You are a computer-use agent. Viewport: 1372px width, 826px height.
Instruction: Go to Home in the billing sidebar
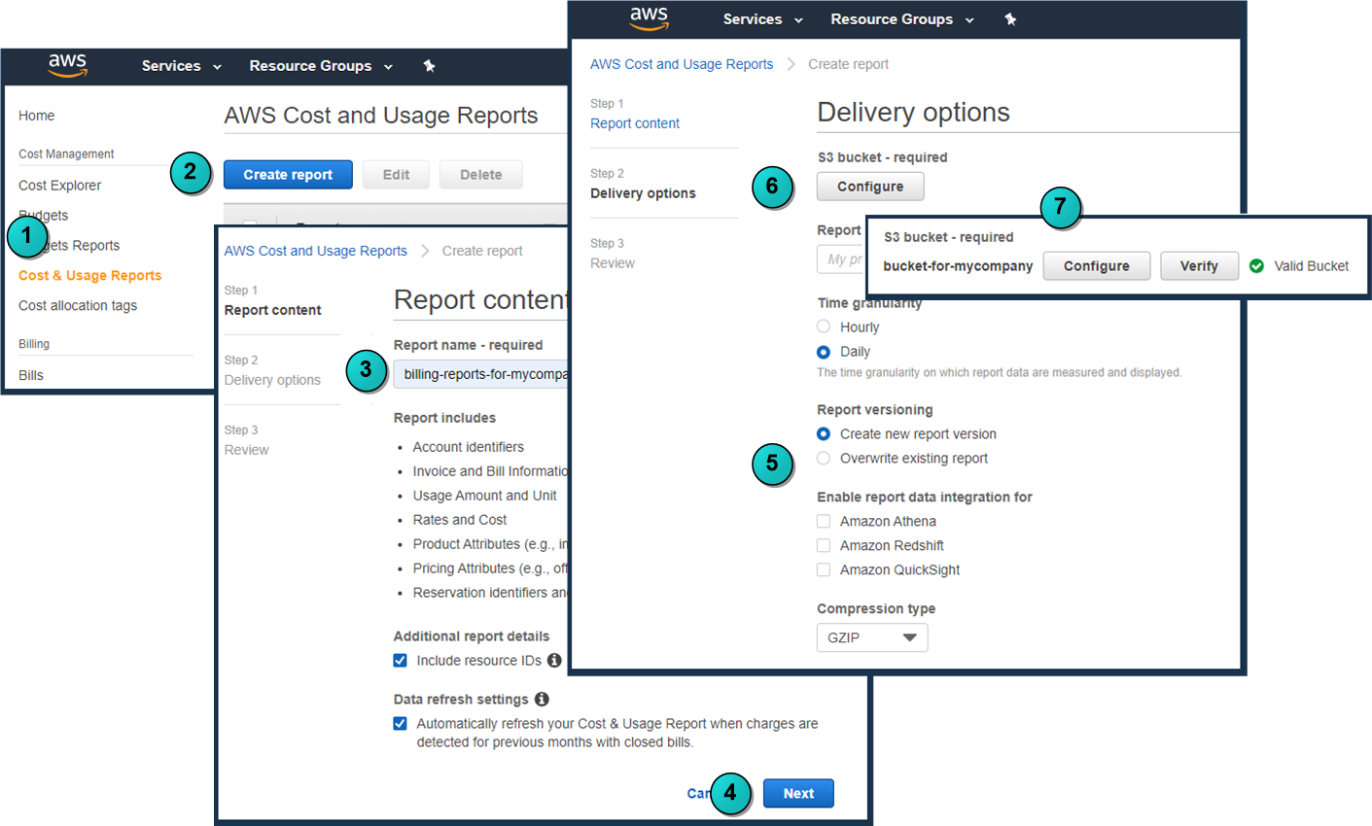37,116
